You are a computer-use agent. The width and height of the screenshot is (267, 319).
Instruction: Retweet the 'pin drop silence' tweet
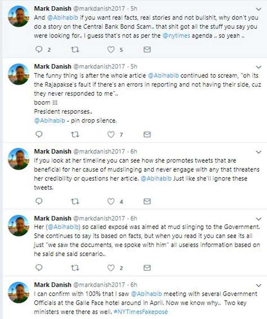click(75, 135)
